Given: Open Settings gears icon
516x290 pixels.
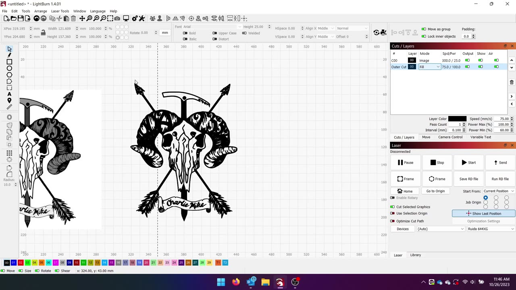Looking at the screenshot, I should point(135,19).
